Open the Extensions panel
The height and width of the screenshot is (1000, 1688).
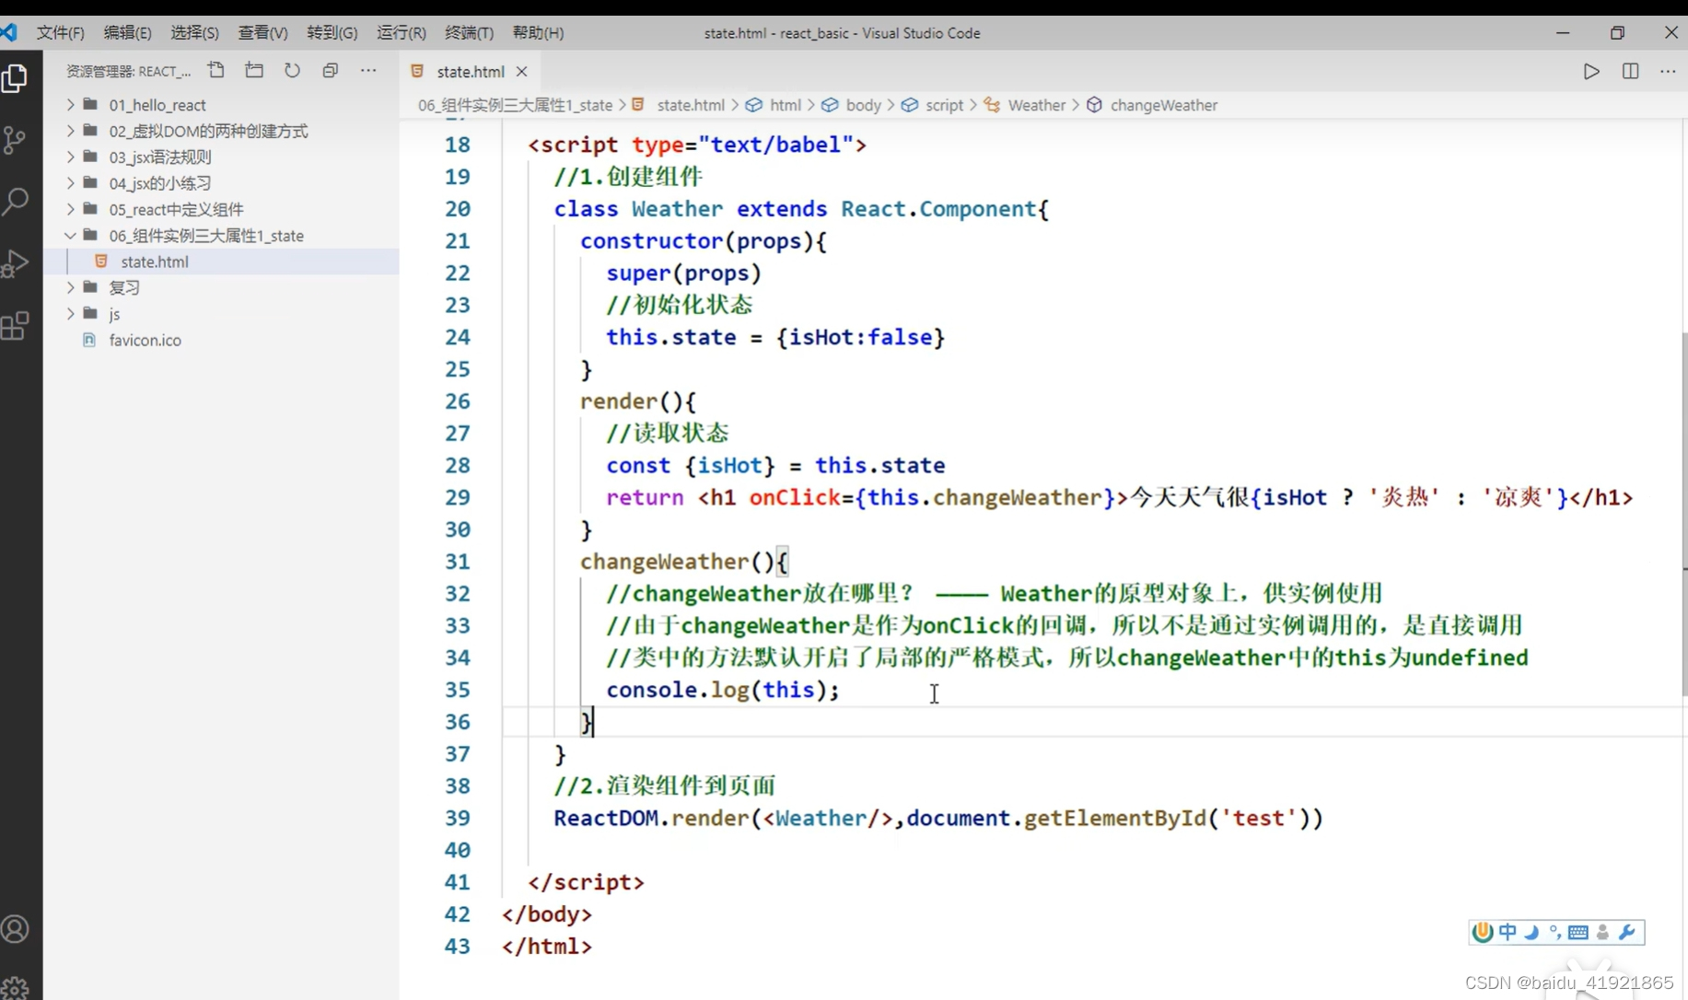coord(17,325)
